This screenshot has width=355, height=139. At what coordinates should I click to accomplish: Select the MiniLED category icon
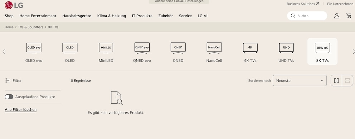(x=106, y=48)
